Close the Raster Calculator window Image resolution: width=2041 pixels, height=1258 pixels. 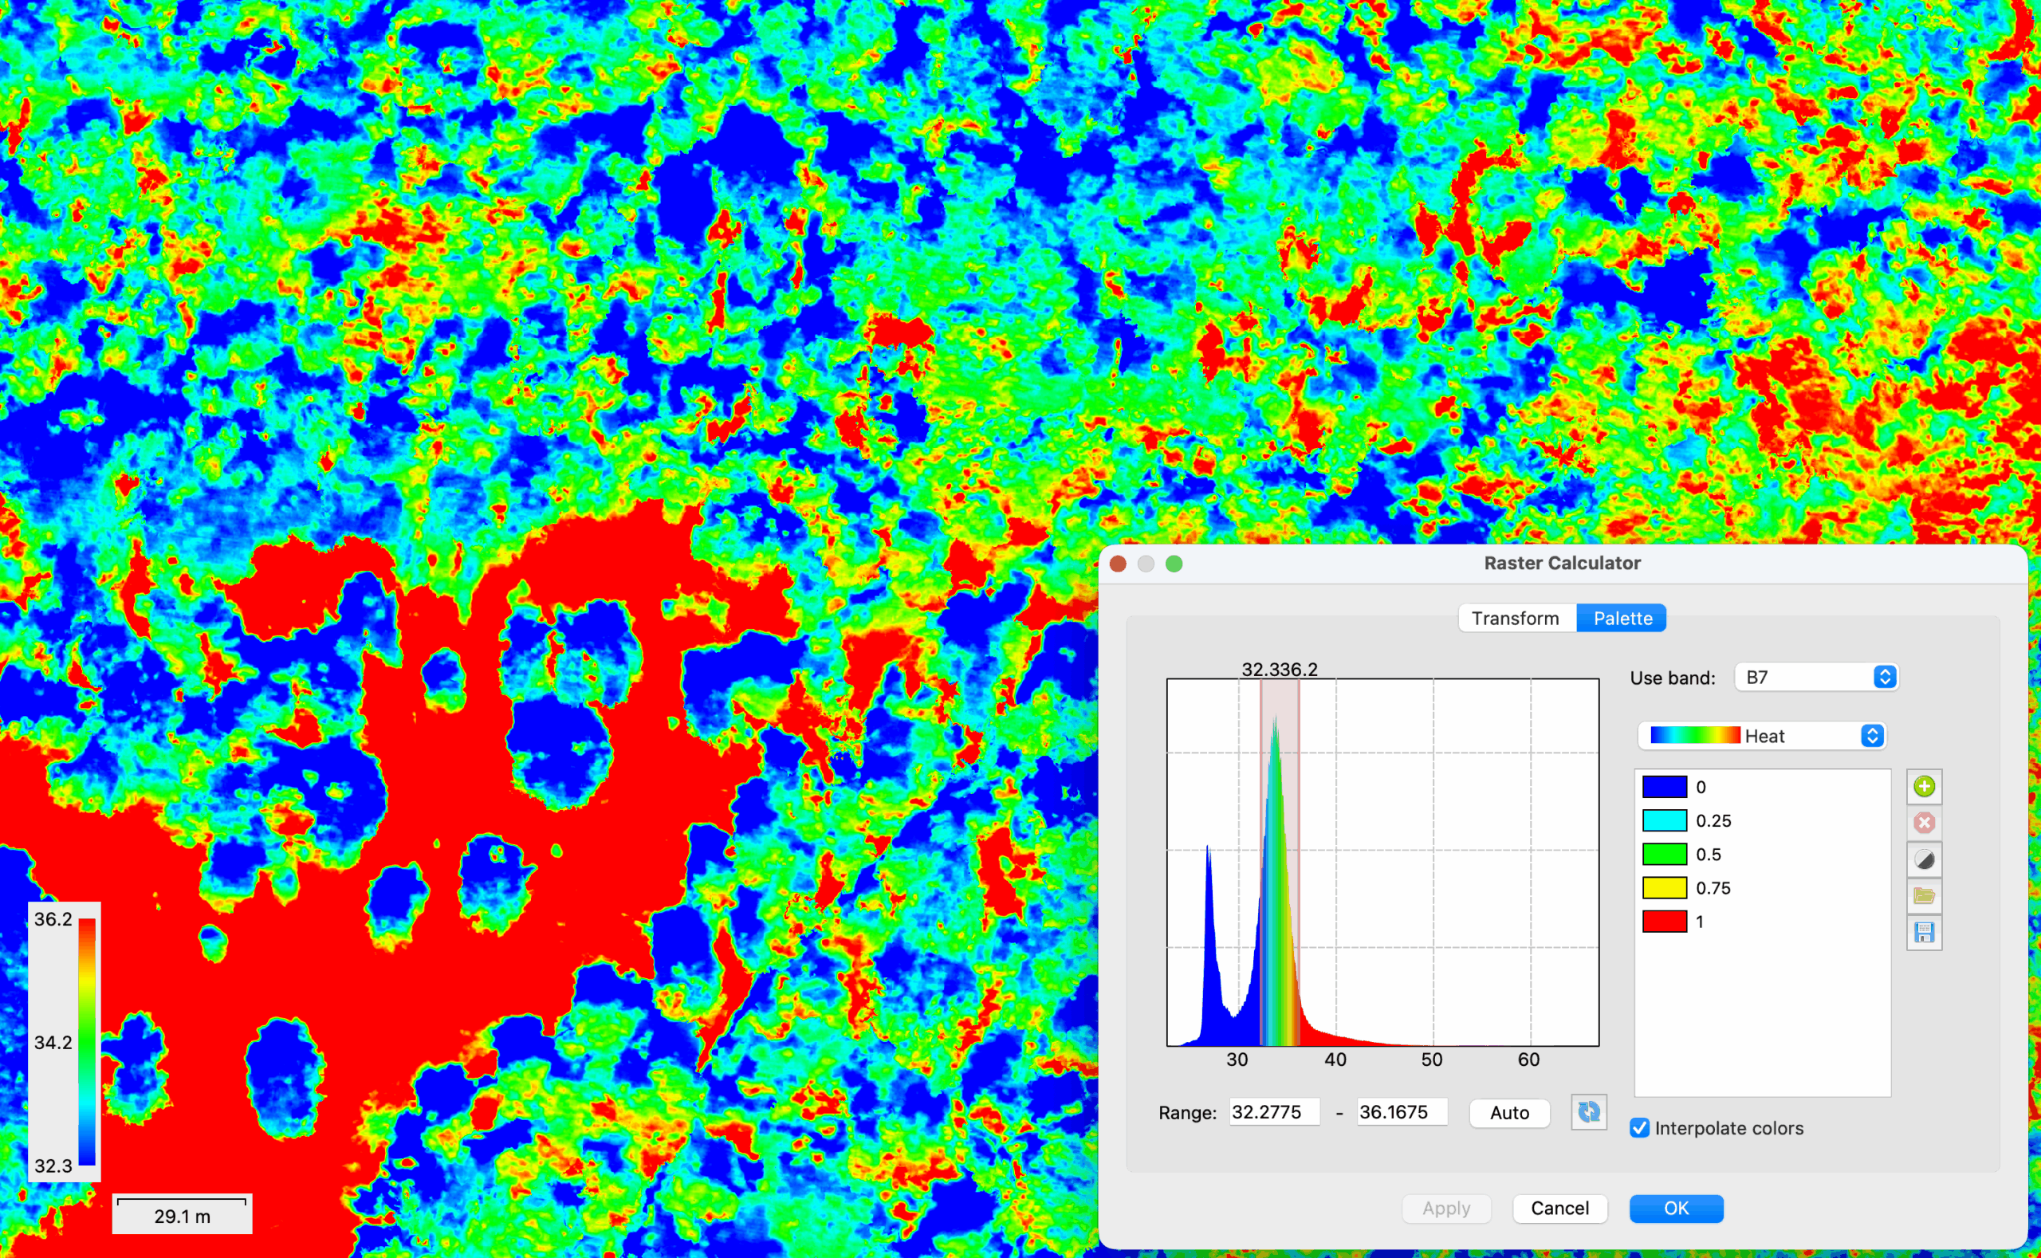point(1119,564)
